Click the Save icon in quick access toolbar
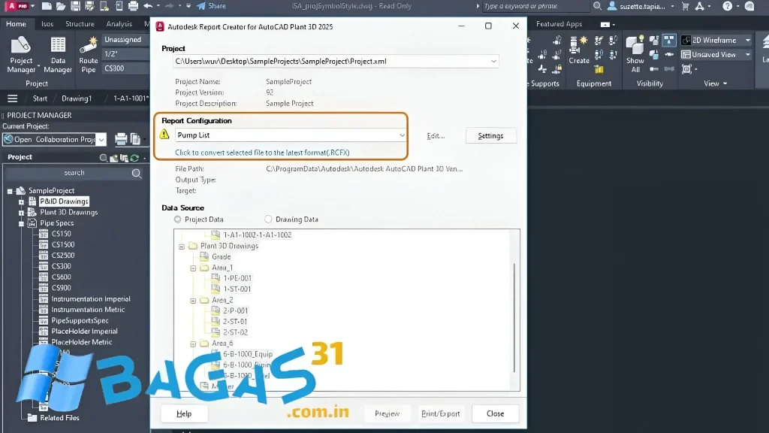The image size is (769, 433). coord(75,6)
